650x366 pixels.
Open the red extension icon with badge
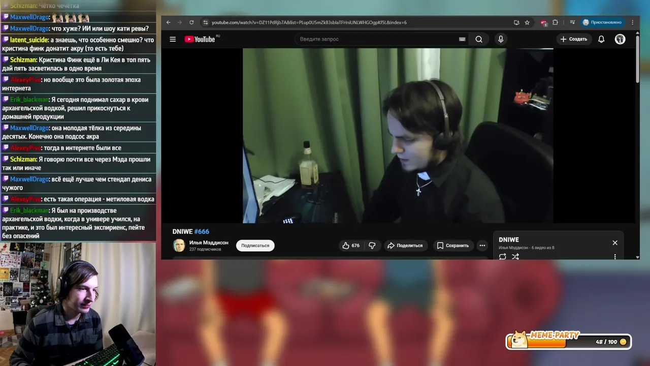[x=544, y=22]
